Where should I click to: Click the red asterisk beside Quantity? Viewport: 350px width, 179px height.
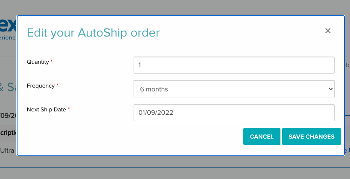tap(51, 61)
